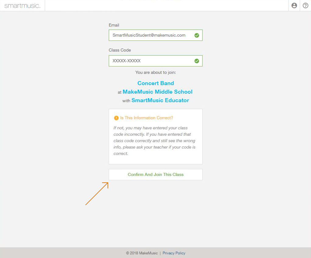Viewport: 311px width, 258px height.
Task: Click the 'Class Code' field label
Action: pos(120,50)
